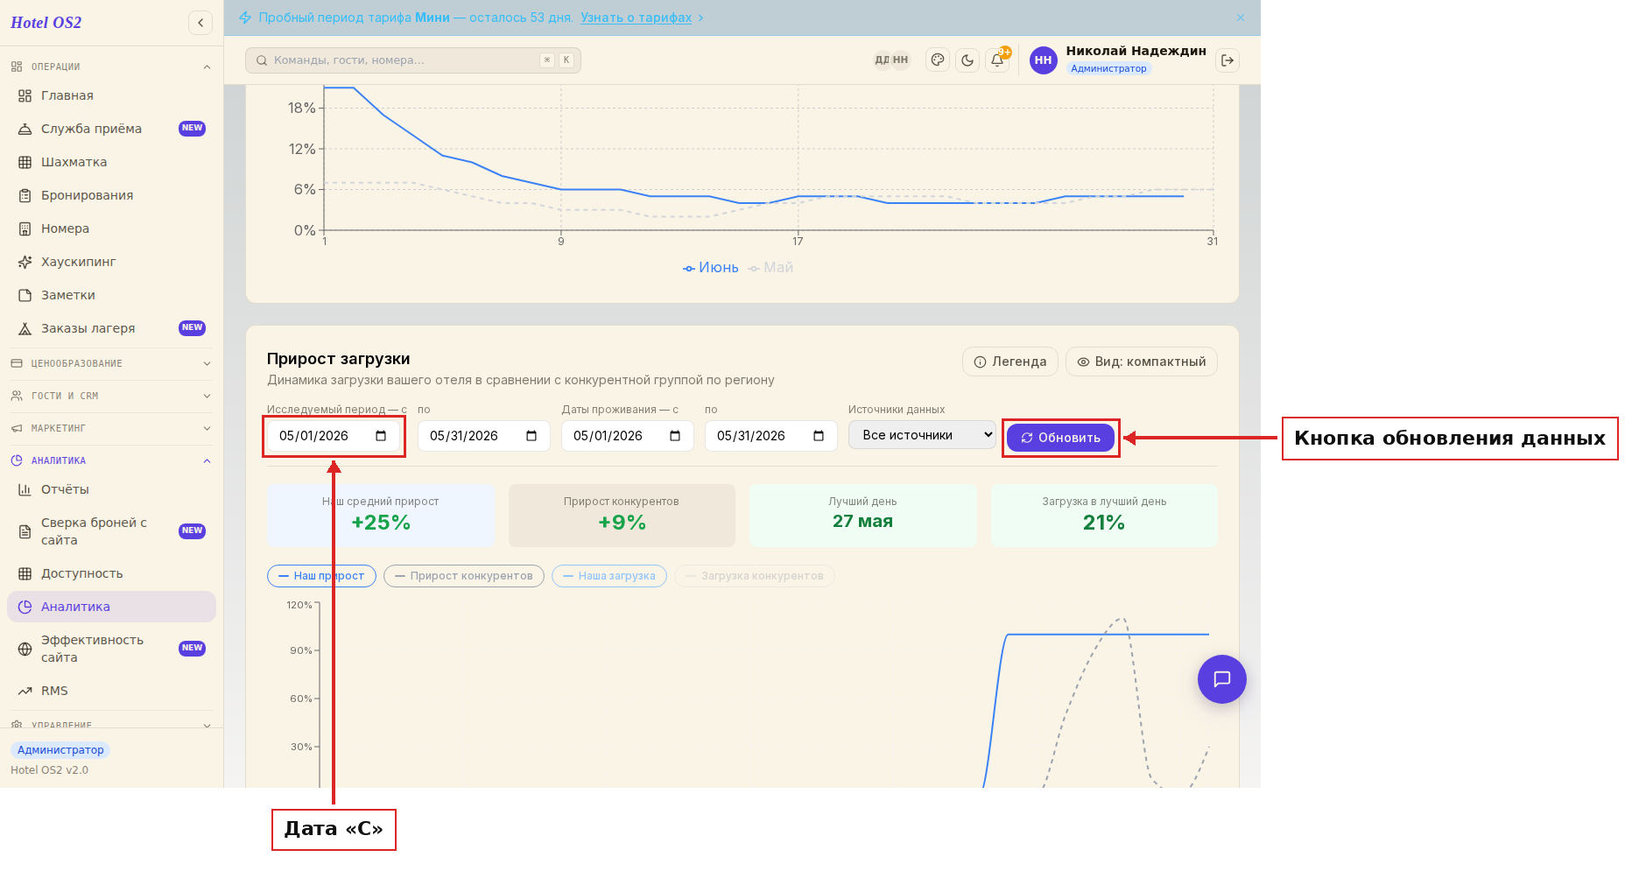Open calendar picker in first start date field
The image size is (1639, 871).
tap(381, 436)
